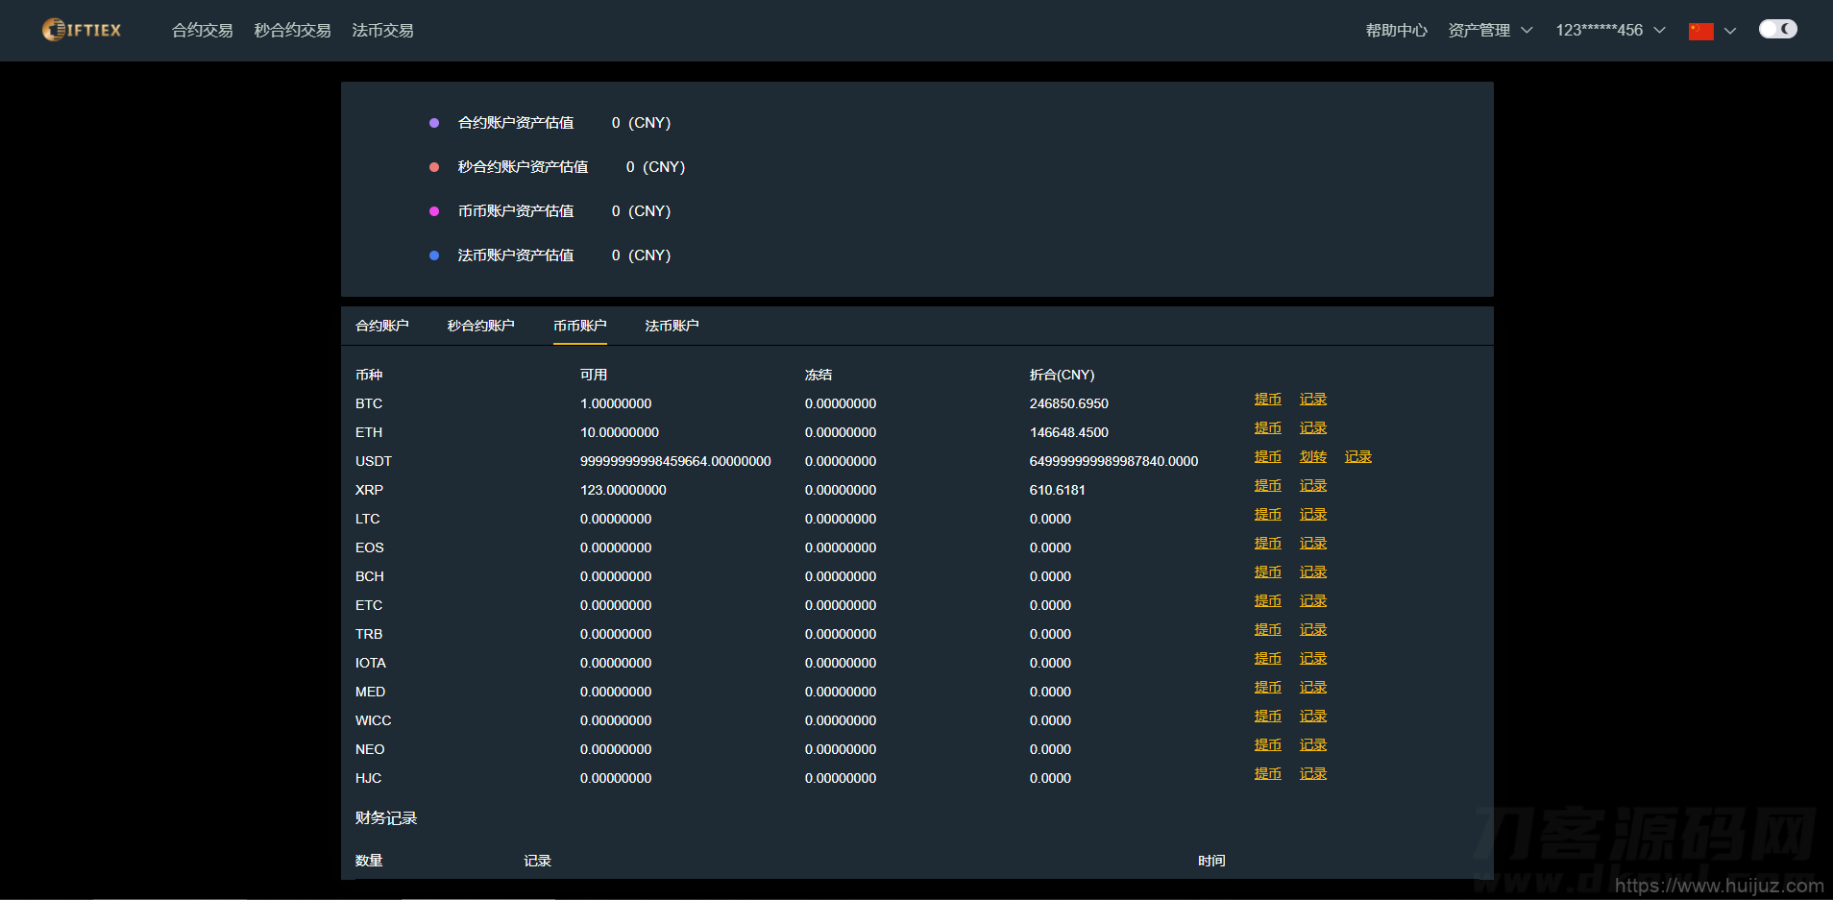
Task: Click the IFTIEX logo
Action: point(82,30)
